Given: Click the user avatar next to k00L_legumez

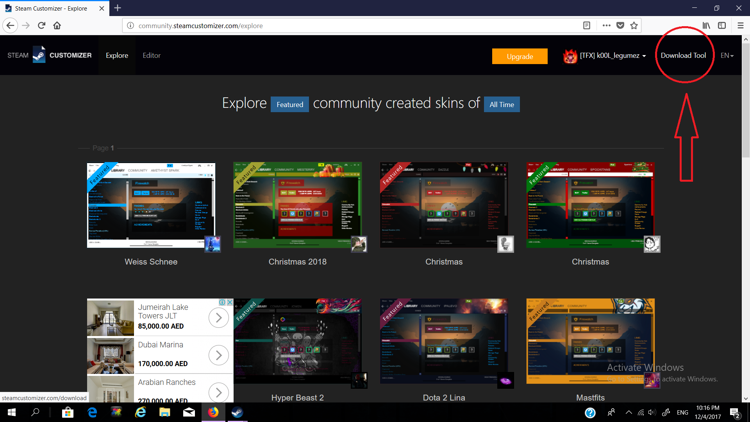Looking at the screenshot, I should [570, 56].
